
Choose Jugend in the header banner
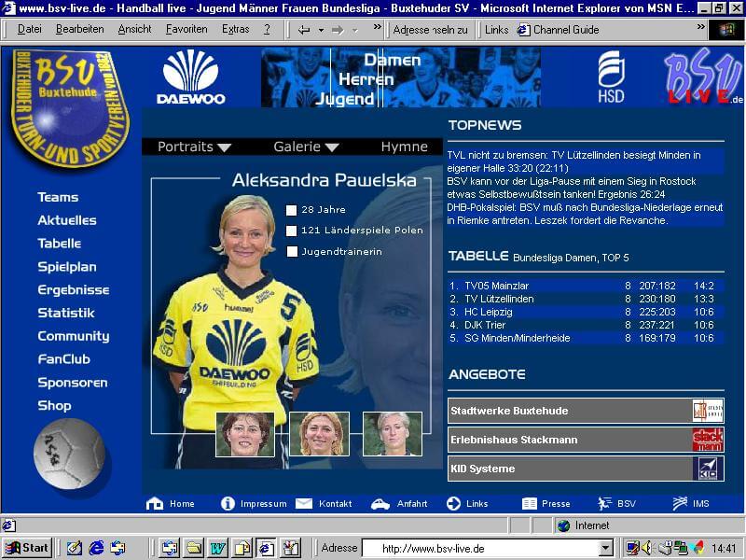[345, 99]
